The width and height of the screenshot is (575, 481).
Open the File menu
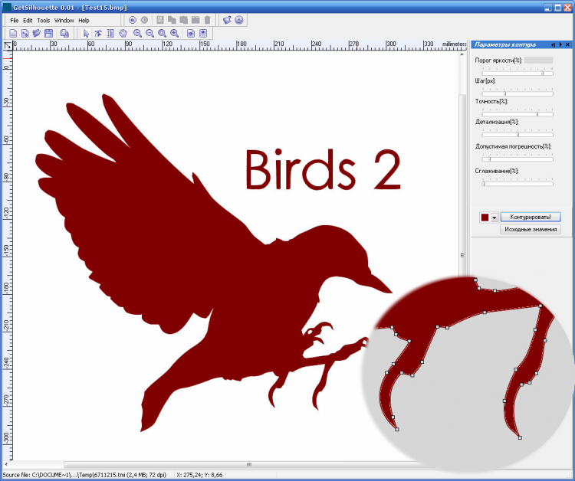click(15, 21)
